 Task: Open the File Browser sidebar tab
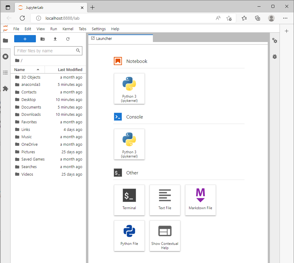5,41
